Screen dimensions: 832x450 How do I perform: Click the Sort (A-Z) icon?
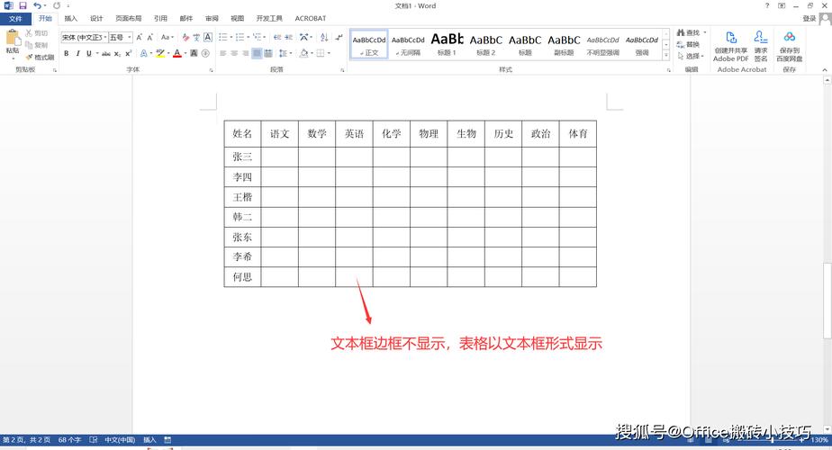coord(324,37)
